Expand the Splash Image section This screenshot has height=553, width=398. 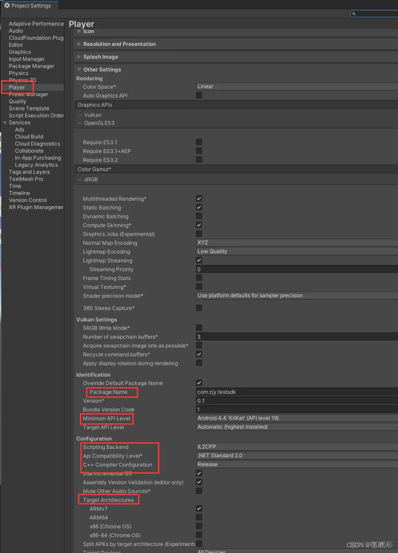[79, 57]
